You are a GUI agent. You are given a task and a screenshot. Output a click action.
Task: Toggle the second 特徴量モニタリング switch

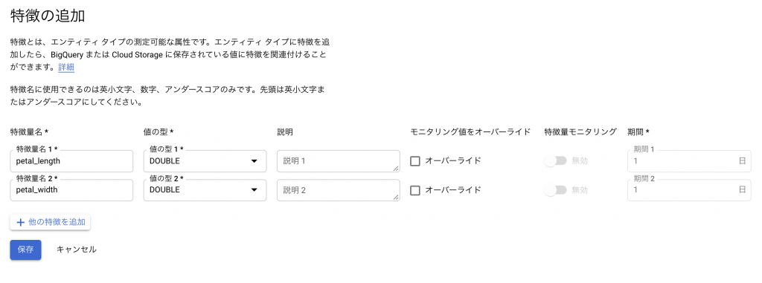(x=555, y=190)
